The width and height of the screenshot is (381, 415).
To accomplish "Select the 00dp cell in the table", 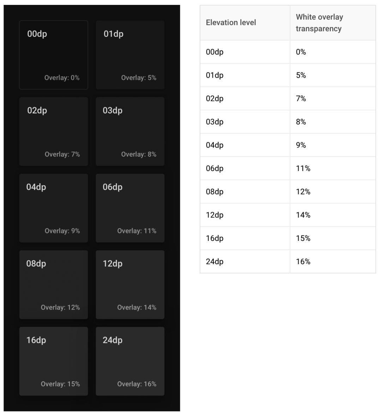I will (x=215, y=52).
